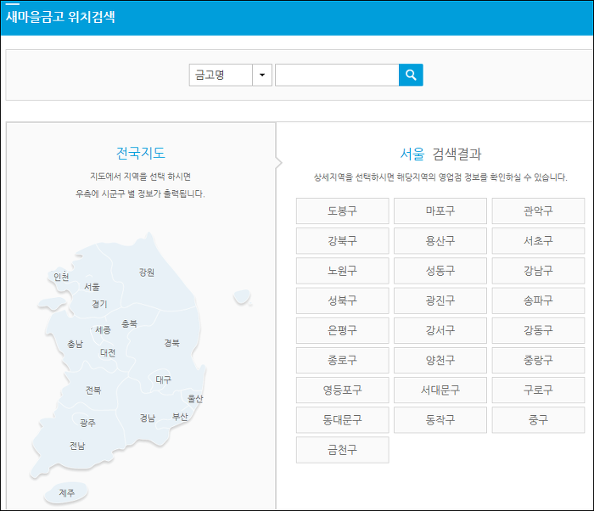Choose 용산구 from the Seoul results
This screenshot has height=511, width=594.
pos(440,241)
